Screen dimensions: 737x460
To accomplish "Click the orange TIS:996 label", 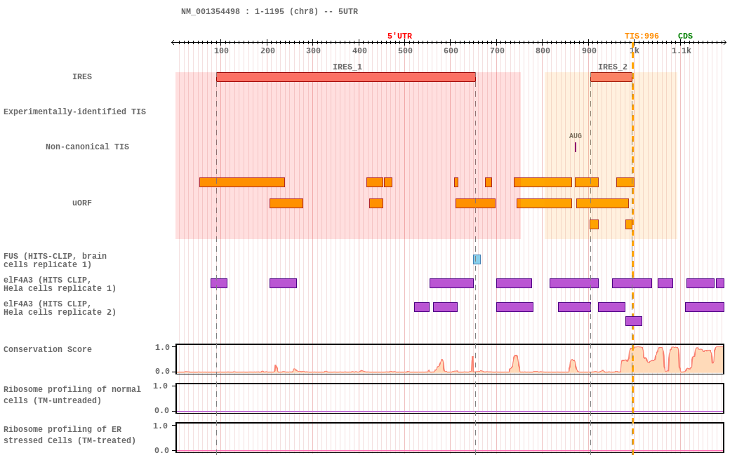I will pos(642,36).
